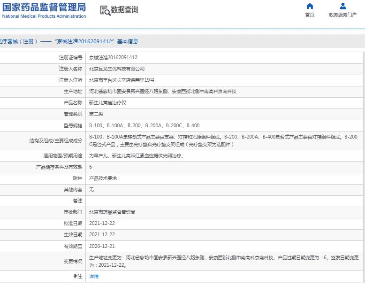Click the 其他内容 row label
Image resolution: width=365 pixels, height=286 pixels.
tap(73, 190)
